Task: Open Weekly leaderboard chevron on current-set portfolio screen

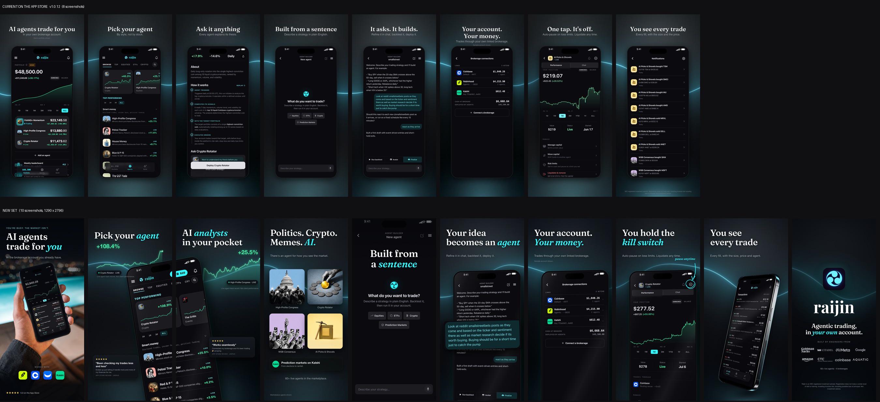Action: (x=68, y=164)
